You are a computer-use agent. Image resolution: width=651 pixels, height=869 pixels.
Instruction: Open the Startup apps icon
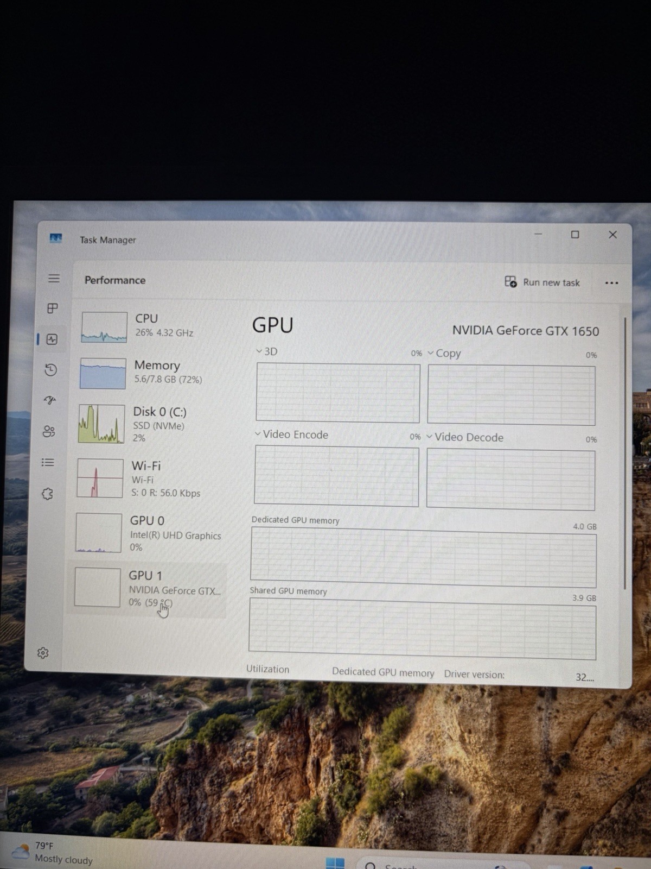click(x=50, y=401)
